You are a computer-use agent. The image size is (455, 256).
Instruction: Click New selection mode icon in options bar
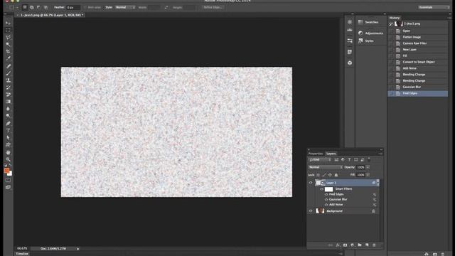25,7
